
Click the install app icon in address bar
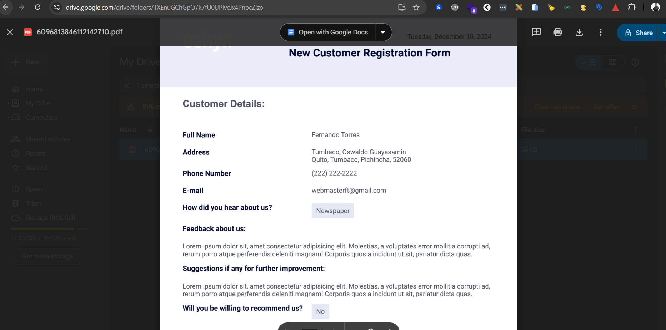point(402,7)
